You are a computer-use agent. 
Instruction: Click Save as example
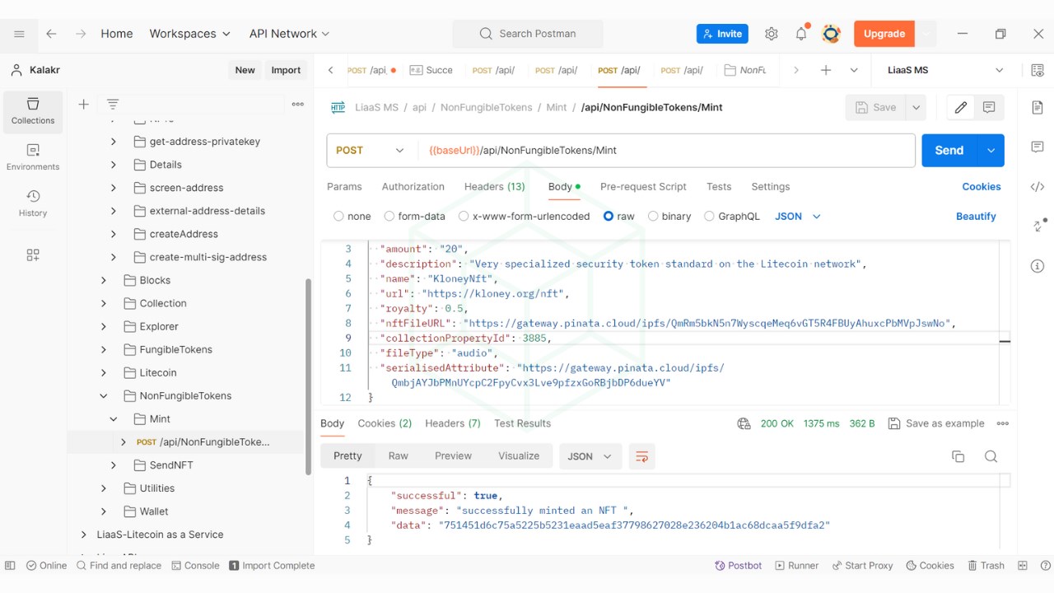936,423
